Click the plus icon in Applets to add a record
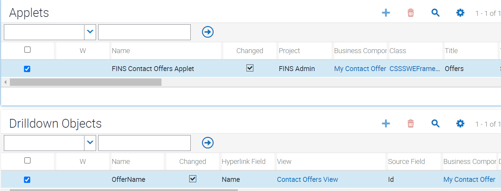Screen dimensions: 501x191 [386, 13]
